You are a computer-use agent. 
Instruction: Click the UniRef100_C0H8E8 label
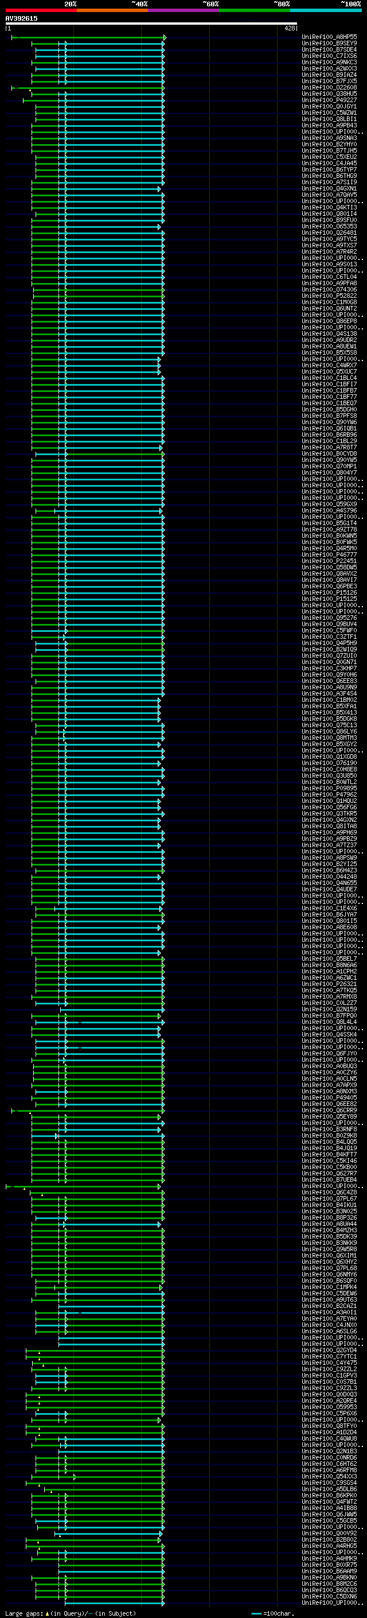(329, 769)
